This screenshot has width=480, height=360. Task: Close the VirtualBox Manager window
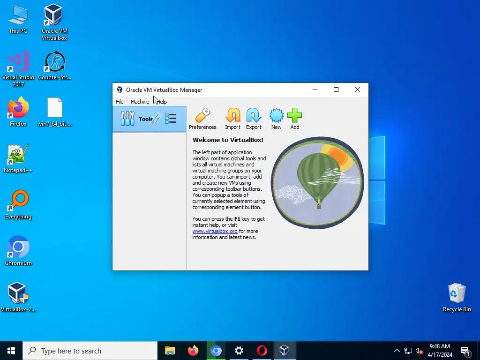click(358, 90)
